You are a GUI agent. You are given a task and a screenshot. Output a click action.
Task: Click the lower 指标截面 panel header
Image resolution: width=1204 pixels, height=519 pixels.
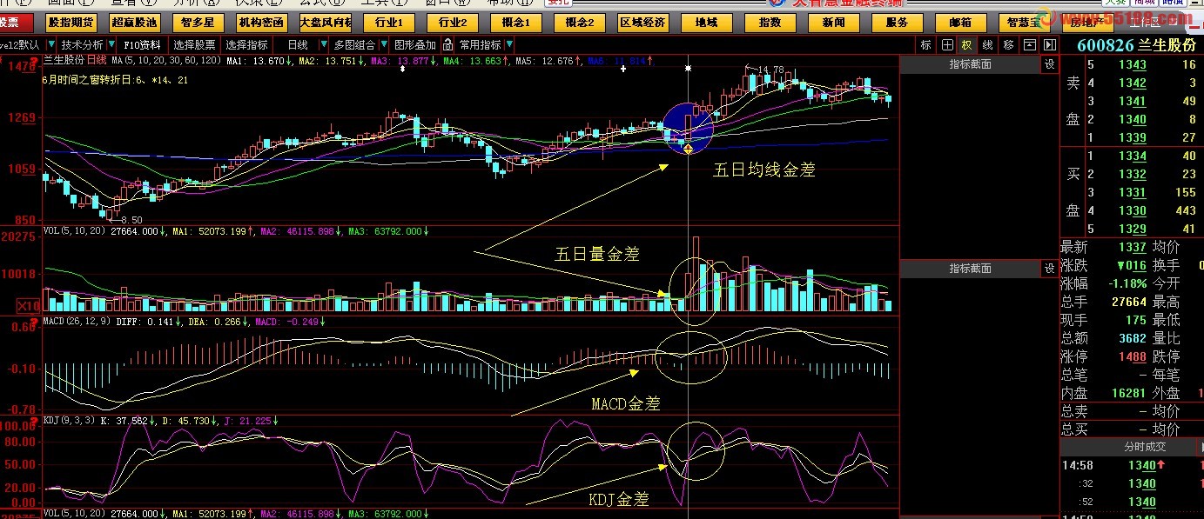pos(970,269)
